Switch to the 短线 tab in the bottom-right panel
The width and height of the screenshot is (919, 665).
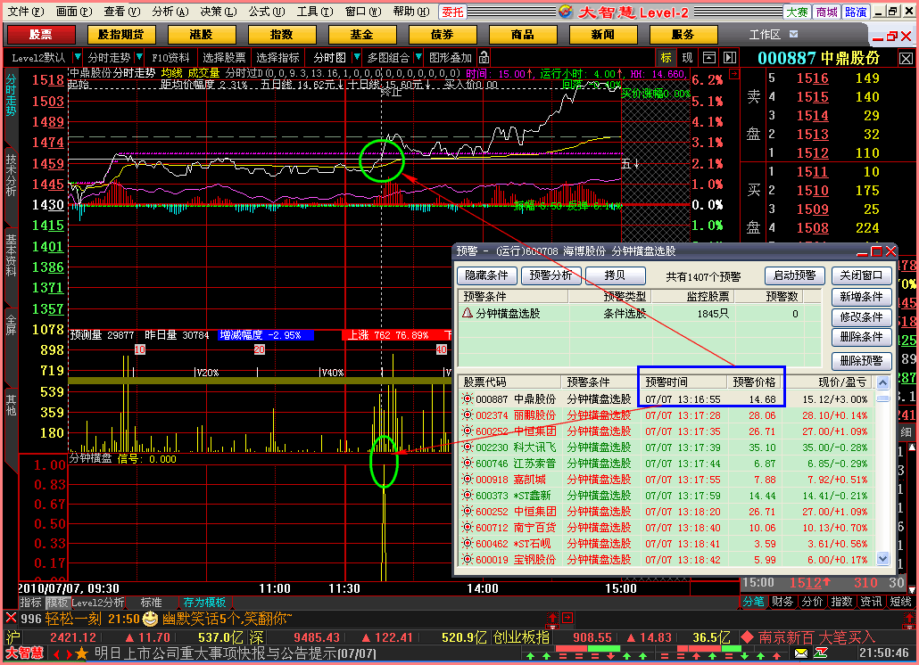coord(900,602)
